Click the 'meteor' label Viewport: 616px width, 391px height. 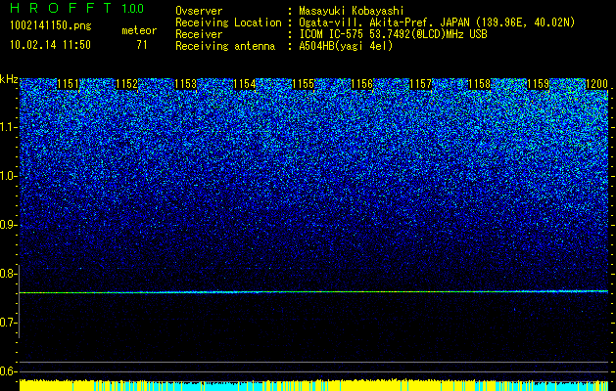(x=139, y=30)
